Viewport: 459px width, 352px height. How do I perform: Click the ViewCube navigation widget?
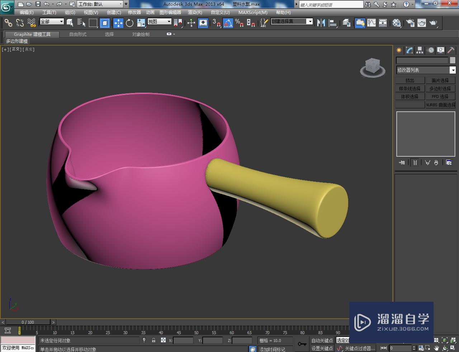(373, 67)
